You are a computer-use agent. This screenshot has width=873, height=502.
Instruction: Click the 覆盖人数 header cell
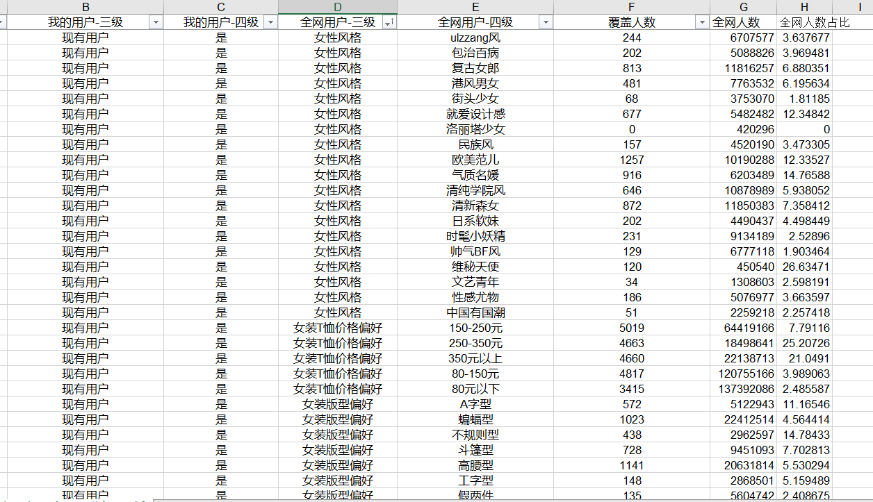[x=632, y=22]
